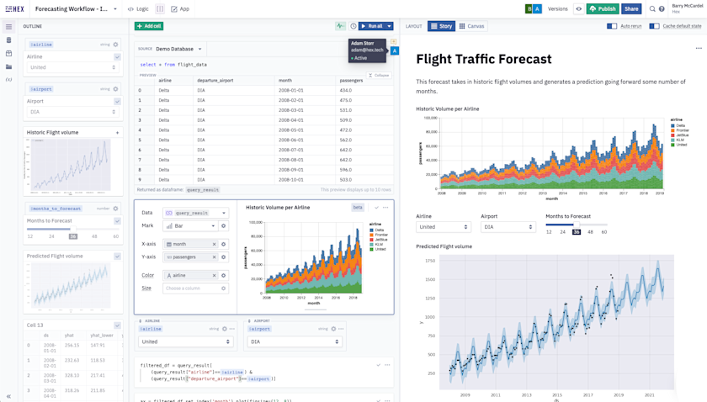Collapse the sidebar with double-chevron icon
The width and height of the screenshot is (707, 402).
8,396
